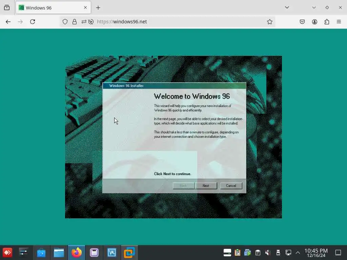View site security padlock info

click(75, 22)
